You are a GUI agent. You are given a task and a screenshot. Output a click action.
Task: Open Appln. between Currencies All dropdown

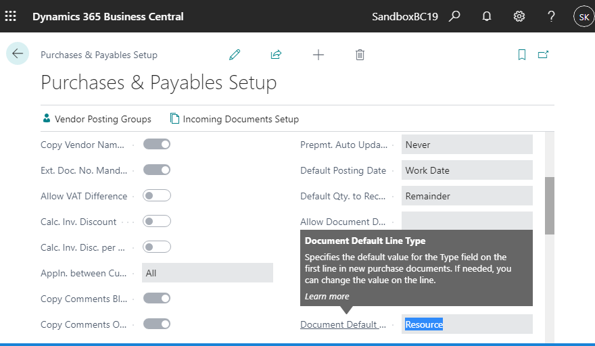click(x=208, y=273)
